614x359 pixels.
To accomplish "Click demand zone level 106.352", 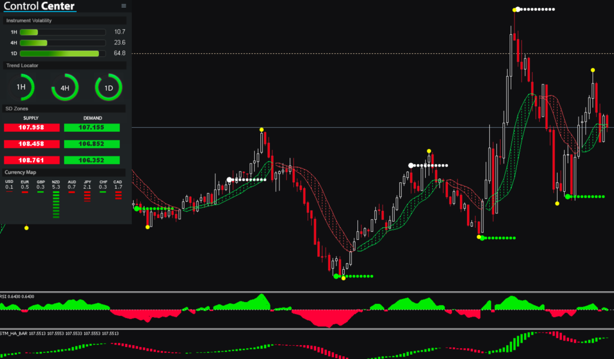I will [x=92, y=160].
